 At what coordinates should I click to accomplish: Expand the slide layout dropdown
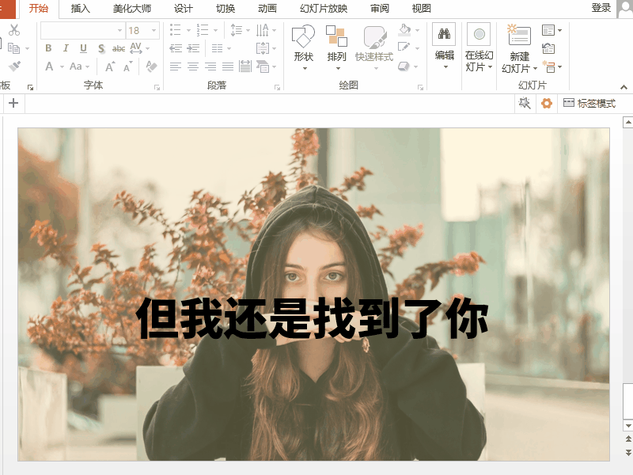pos(552,30)
